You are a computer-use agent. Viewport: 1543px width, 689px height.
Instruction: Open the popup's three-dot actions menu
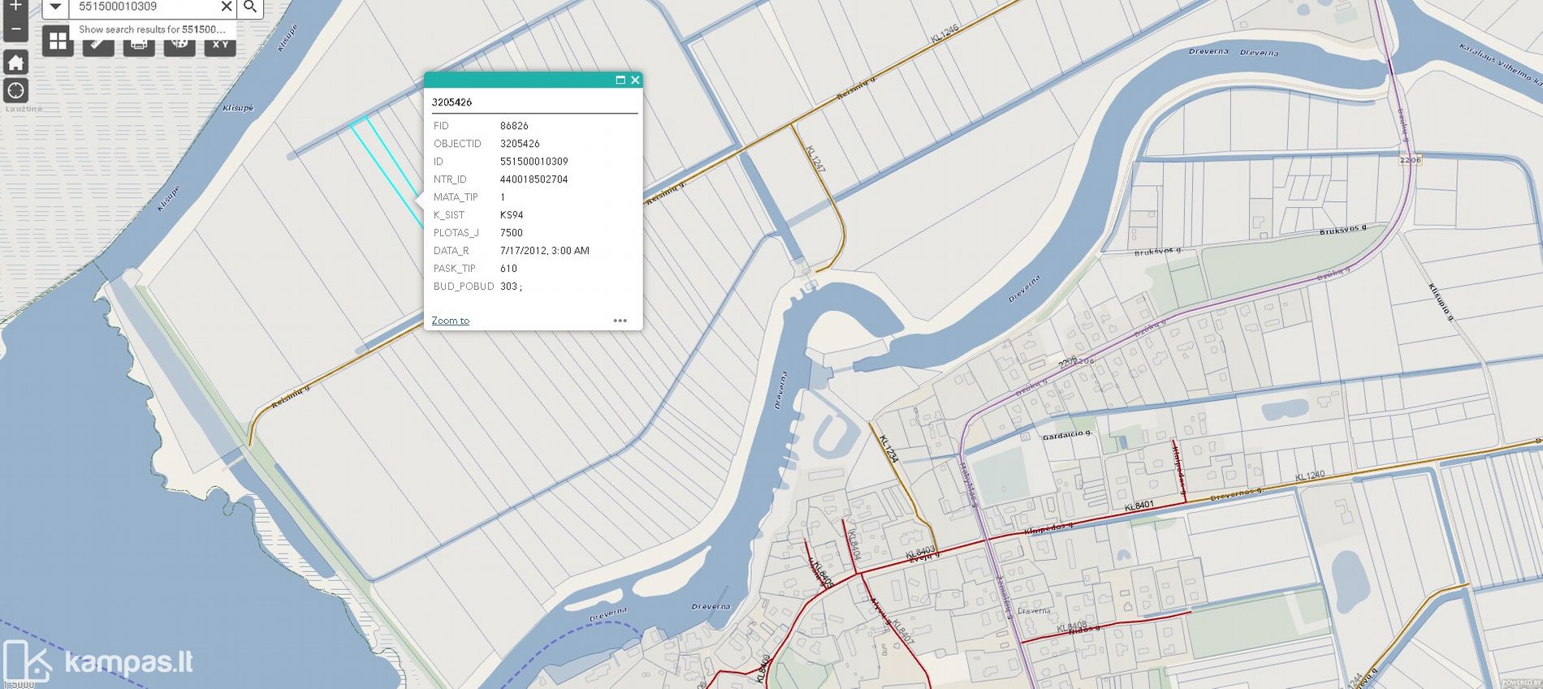pyautogui.click(x=620, y=321)
